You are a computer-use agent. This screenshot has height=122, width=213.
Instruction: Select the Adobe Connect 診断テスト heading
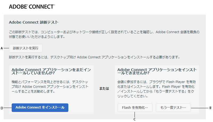(34, 22)
